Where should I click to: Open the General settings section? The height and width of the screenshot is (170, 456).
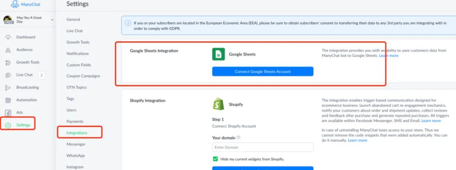tap(73, 19)
